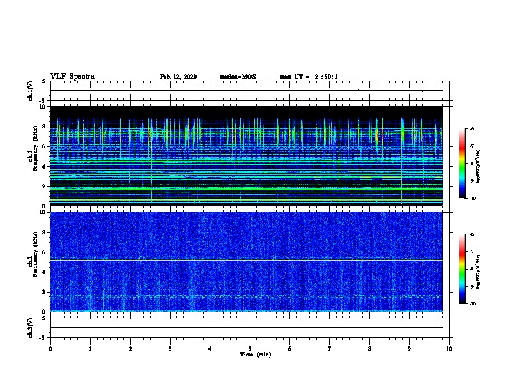Click the "station=MOS" header label
This screenshot has height=391, width=506.
pos(238,77)
